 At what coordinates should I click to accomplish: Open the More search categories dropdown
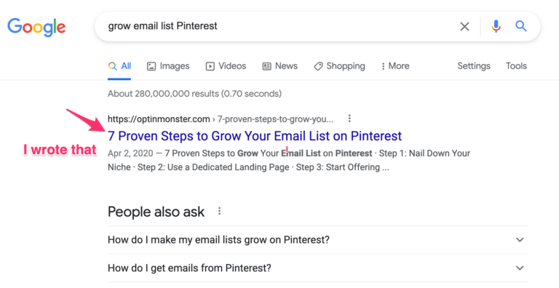(395, 66)
